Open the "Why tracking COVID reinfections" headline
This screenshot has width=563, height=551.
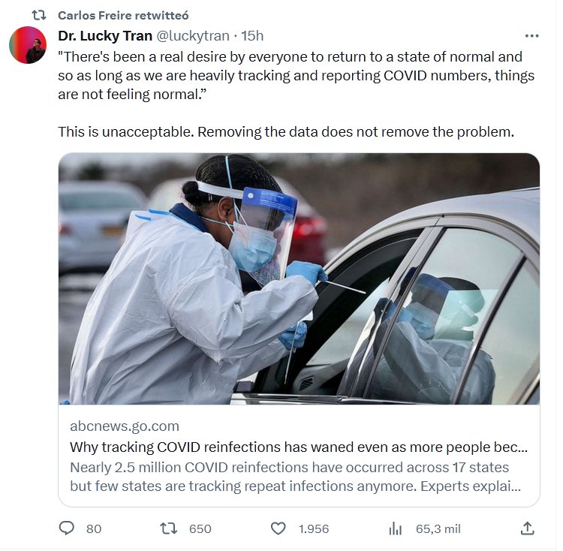(x=299, y=447)
